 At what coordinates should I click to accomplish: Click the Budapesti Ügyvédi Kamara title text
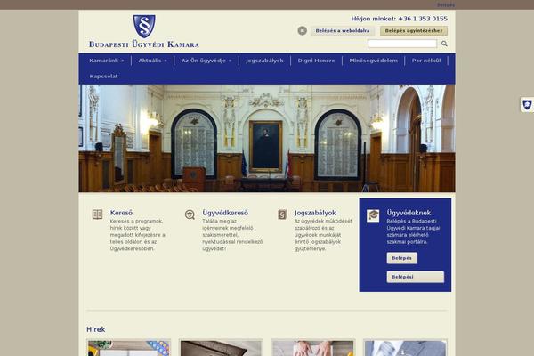click(x=144, y=44)
